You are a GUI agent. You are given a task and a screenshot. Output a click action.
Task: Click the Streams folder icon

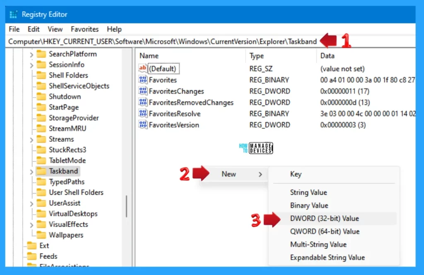[41, 139]
